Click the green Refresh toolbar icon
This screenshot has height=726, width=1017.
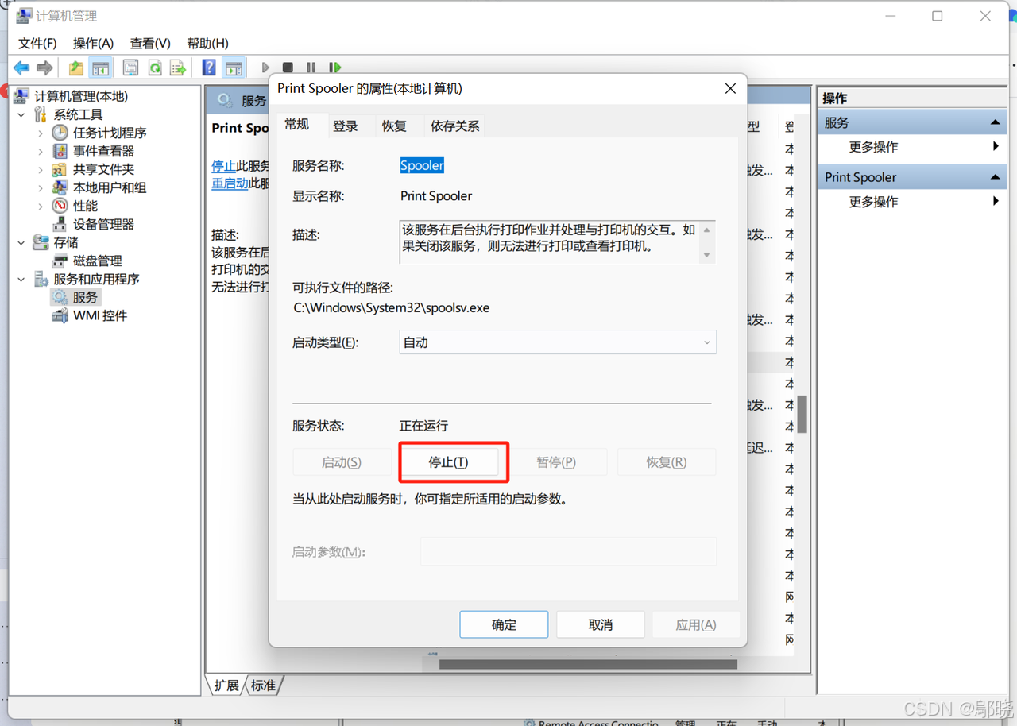tap(155, 68)
